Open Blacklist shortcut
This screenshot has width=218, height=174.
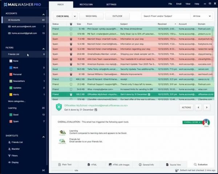coord(14,149)
